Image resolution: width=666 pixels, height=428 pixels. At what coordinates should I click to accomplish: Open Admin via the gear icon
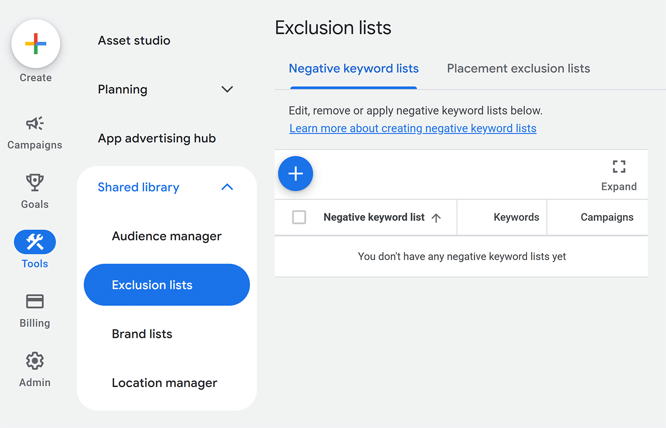(x=35, y=361)
